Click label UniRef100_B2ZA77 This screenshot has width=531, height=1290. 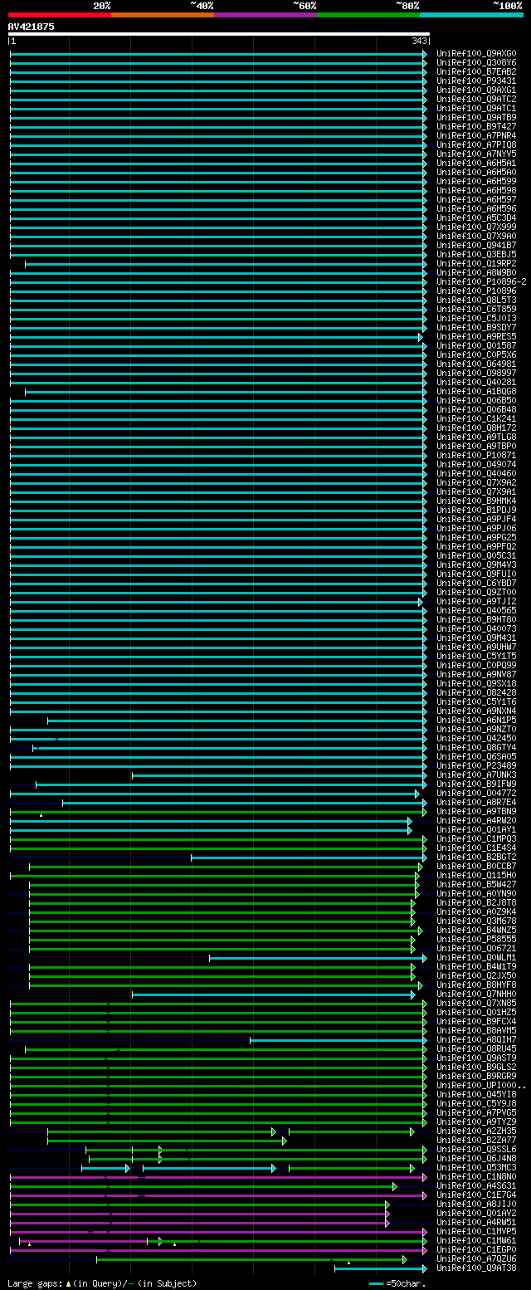(x=476, y=1141)
